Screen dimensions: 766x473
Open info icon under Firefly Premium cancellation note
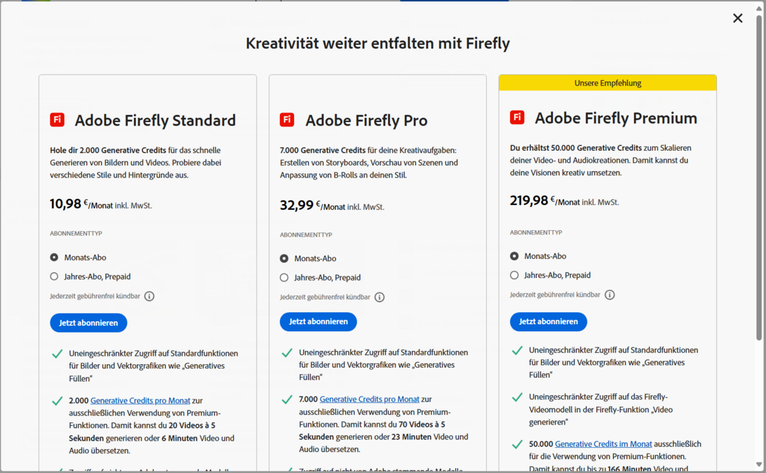pyautogui.click(x=610, y=295)
